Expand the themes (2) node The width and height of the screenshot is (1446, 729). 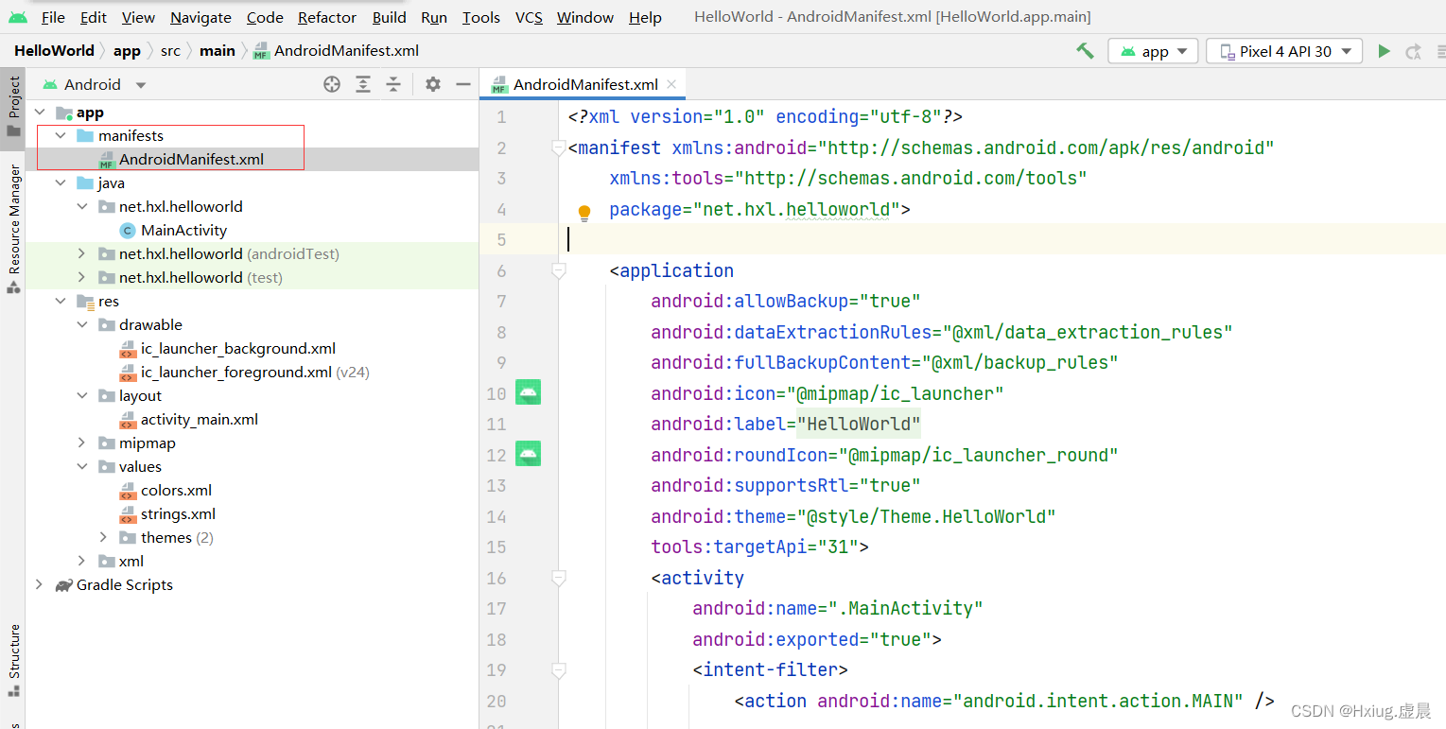104,538
